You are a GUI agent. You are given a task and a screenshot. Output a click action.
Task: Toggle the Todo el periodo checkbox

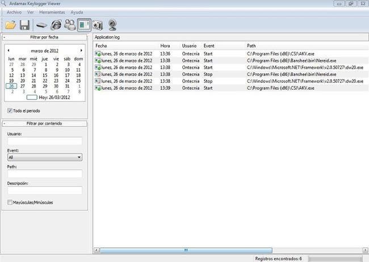[10, 111]
